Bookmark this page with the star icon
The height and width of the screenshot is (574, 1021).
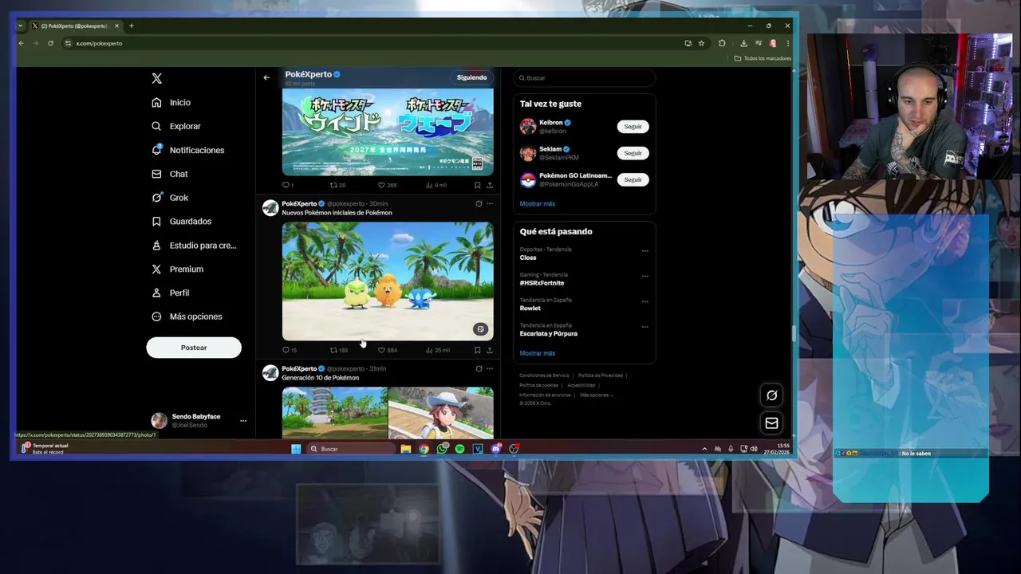pyautogui.click(x=701, y=43)
